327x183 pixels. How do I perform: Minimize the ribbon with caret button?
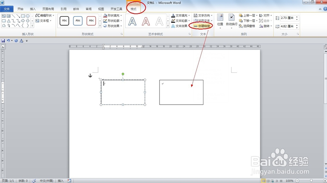[320, 9]
